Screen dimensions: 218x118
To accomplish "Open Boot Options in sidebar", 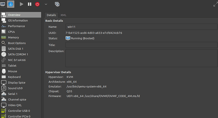I will [21, 43].
